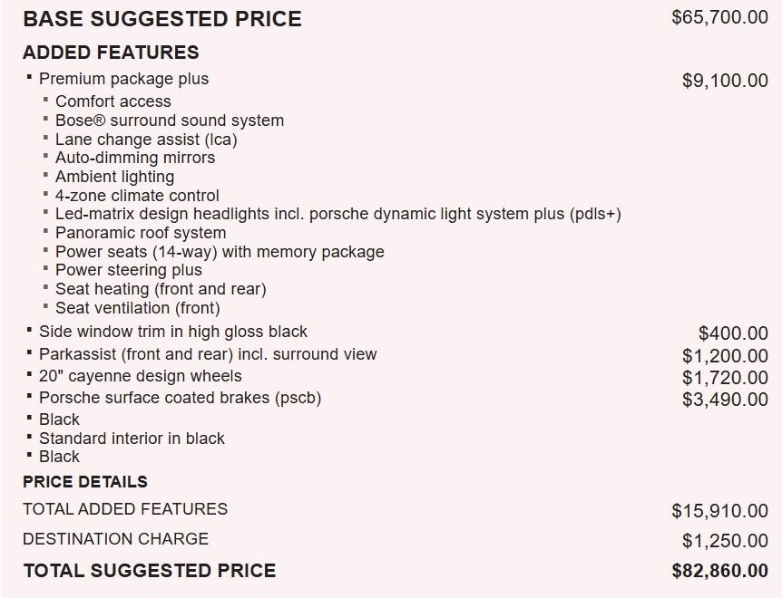The height and width of the screenshot is (598, 782).
Task: Click the 4-zone climate control item
Action: (137, 196)
